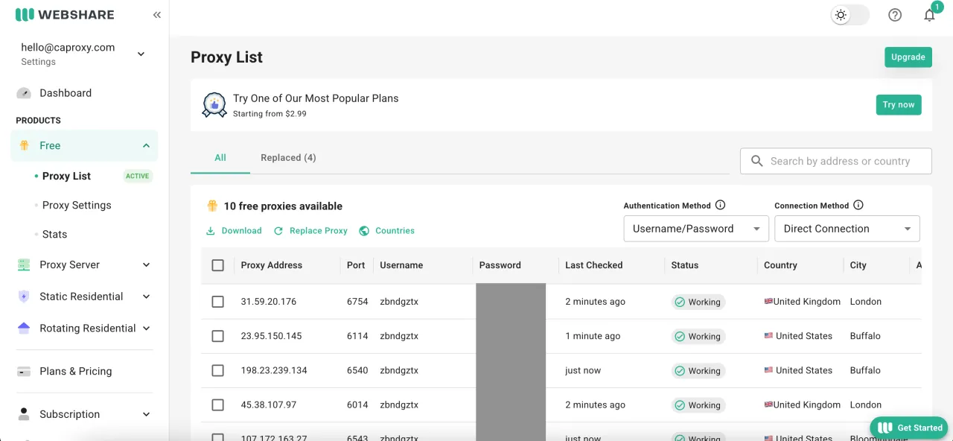Click the Upgrade button
953x441 pixels.
[908, 57]
